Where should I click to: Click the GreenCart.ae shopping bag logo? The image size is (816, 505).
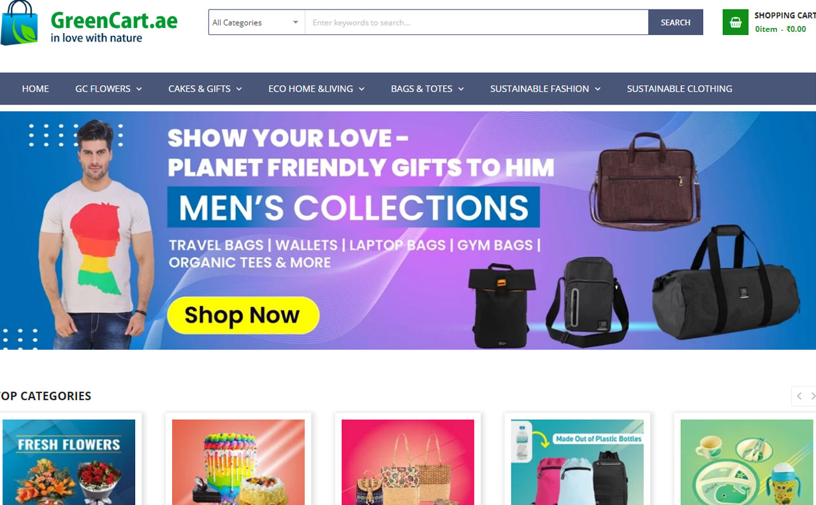pyautogui.click(x=20, y=23)
